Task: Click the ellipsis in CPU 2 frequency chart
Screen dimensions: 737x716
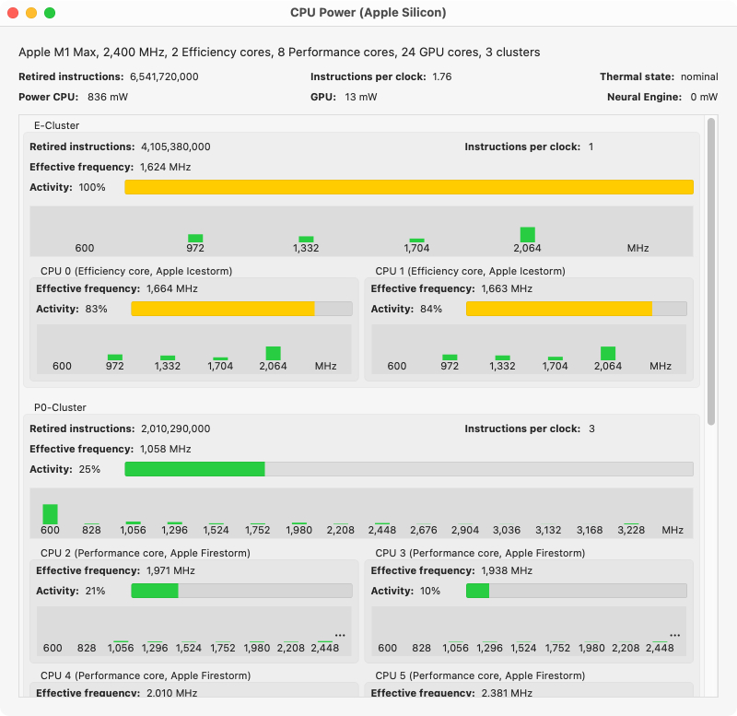Action: tap(340, 635)
